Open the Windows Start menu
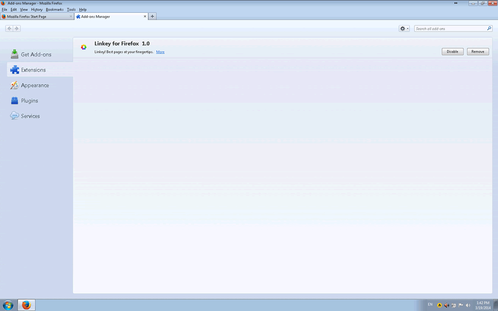Viewport: 498px width, 311px height. (x=8, y=305)
